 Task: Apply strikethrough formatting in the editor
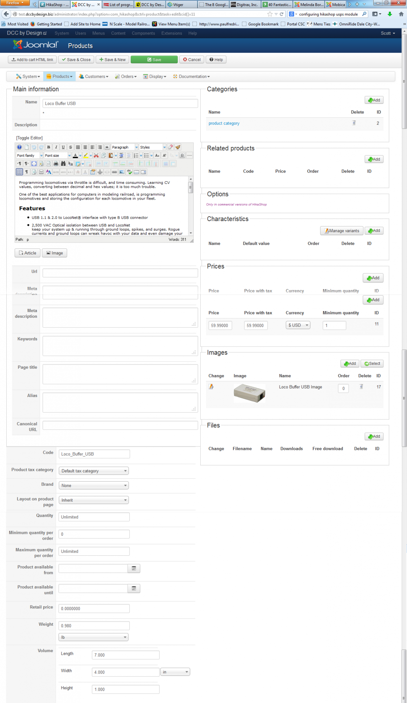pos(71,147)
